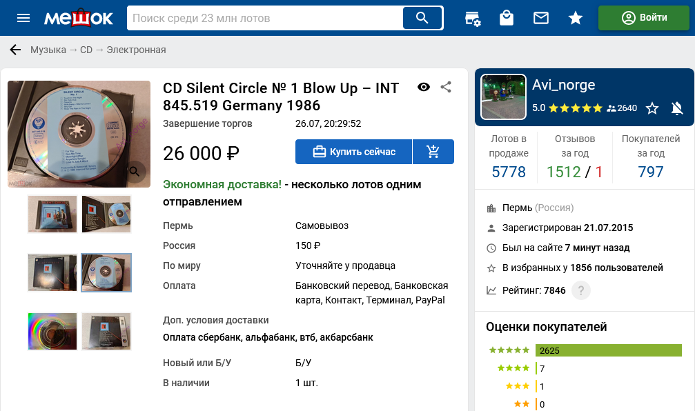Screen dimensions: 695x411
Task: Open delivery settings icon in header
Action: [473, 18]
